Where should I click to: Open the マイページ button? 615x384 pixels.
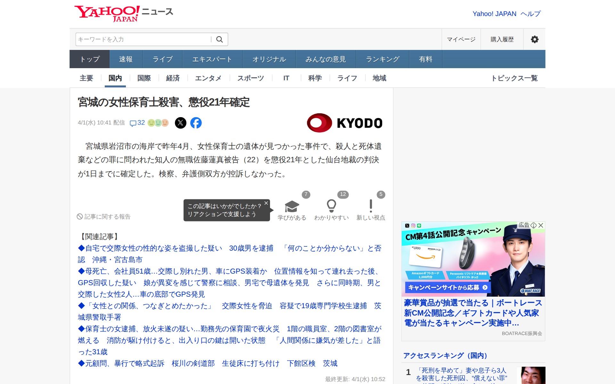pyautogui.click(x=461, y=39)
